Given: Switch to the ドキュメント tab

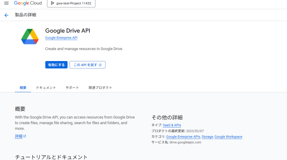Looking at the screenshot, I should pos(46,88).
